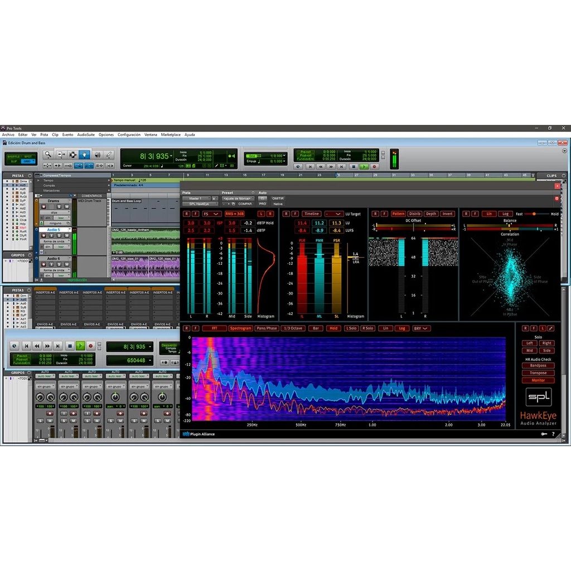The width and height of the screenshot is (571, 571).
Task: Open the main counter 8|3|935 dropdown arrow
Action: point(171,156)
